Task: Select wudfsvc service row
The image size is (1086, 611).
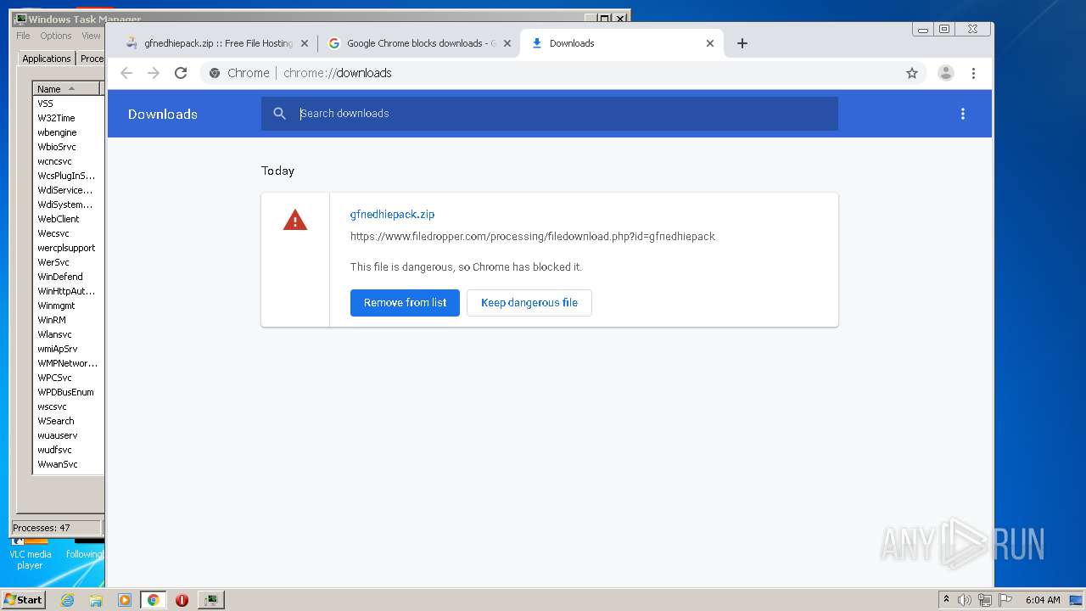Action: tap(68, 450)
